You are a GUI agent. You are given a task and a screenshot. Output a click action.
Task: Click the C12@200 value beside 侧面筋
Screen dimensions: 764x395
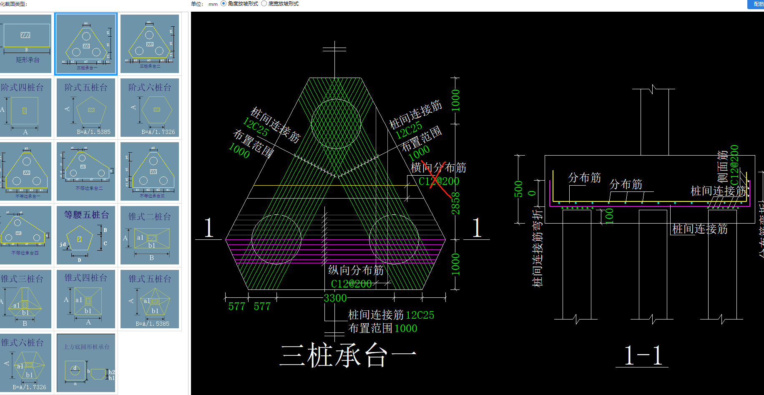[734, 165]
